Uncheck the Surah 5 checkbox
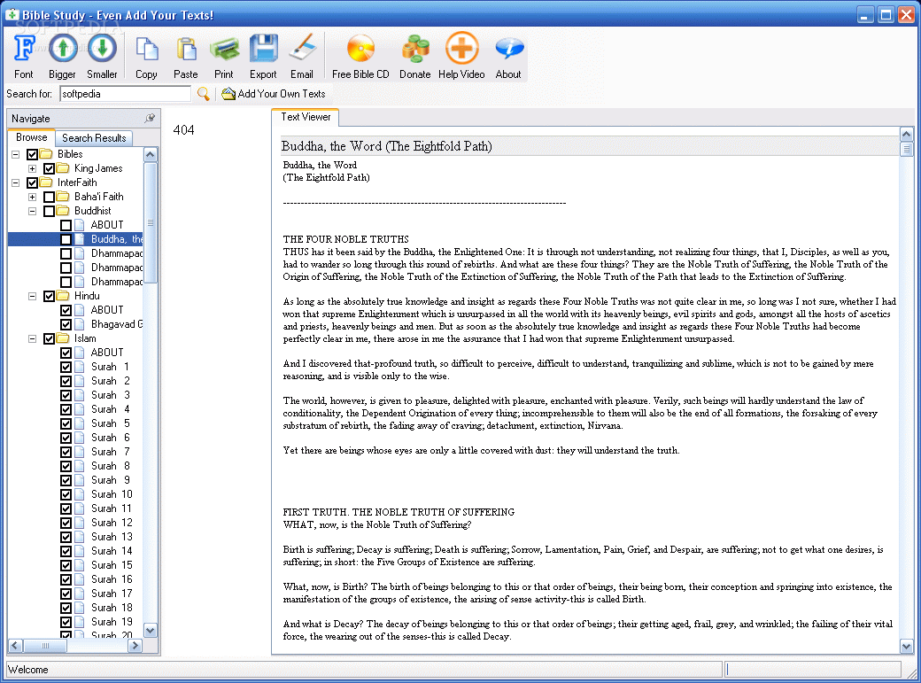This screenshot has width=921, height=683. (66, 423)
